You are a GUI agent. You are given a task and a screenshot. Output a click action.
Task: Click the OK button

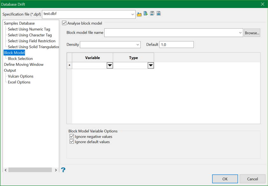(x=225, y=179)
